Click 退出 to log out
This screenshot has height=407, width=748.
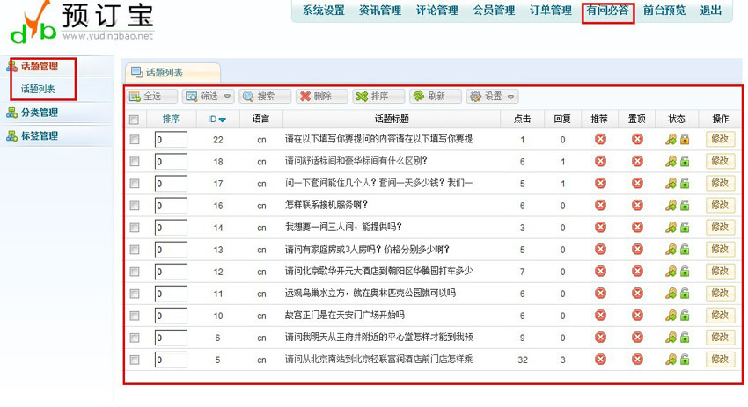point(710,11)
